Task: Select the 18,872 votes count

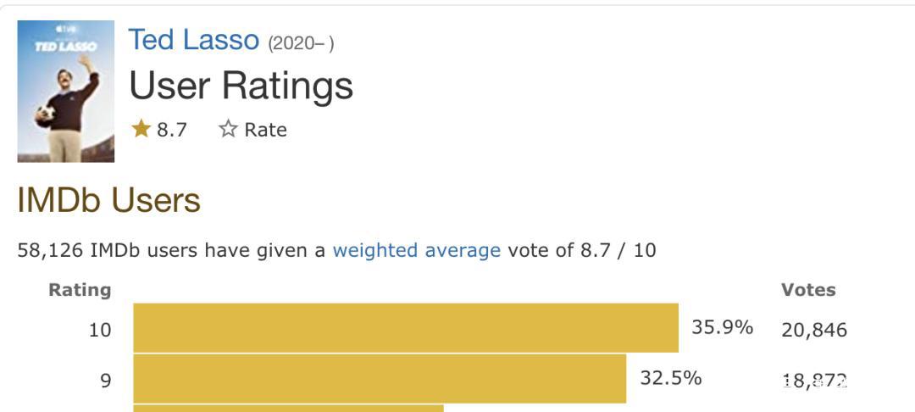Action: click(813, 381)
